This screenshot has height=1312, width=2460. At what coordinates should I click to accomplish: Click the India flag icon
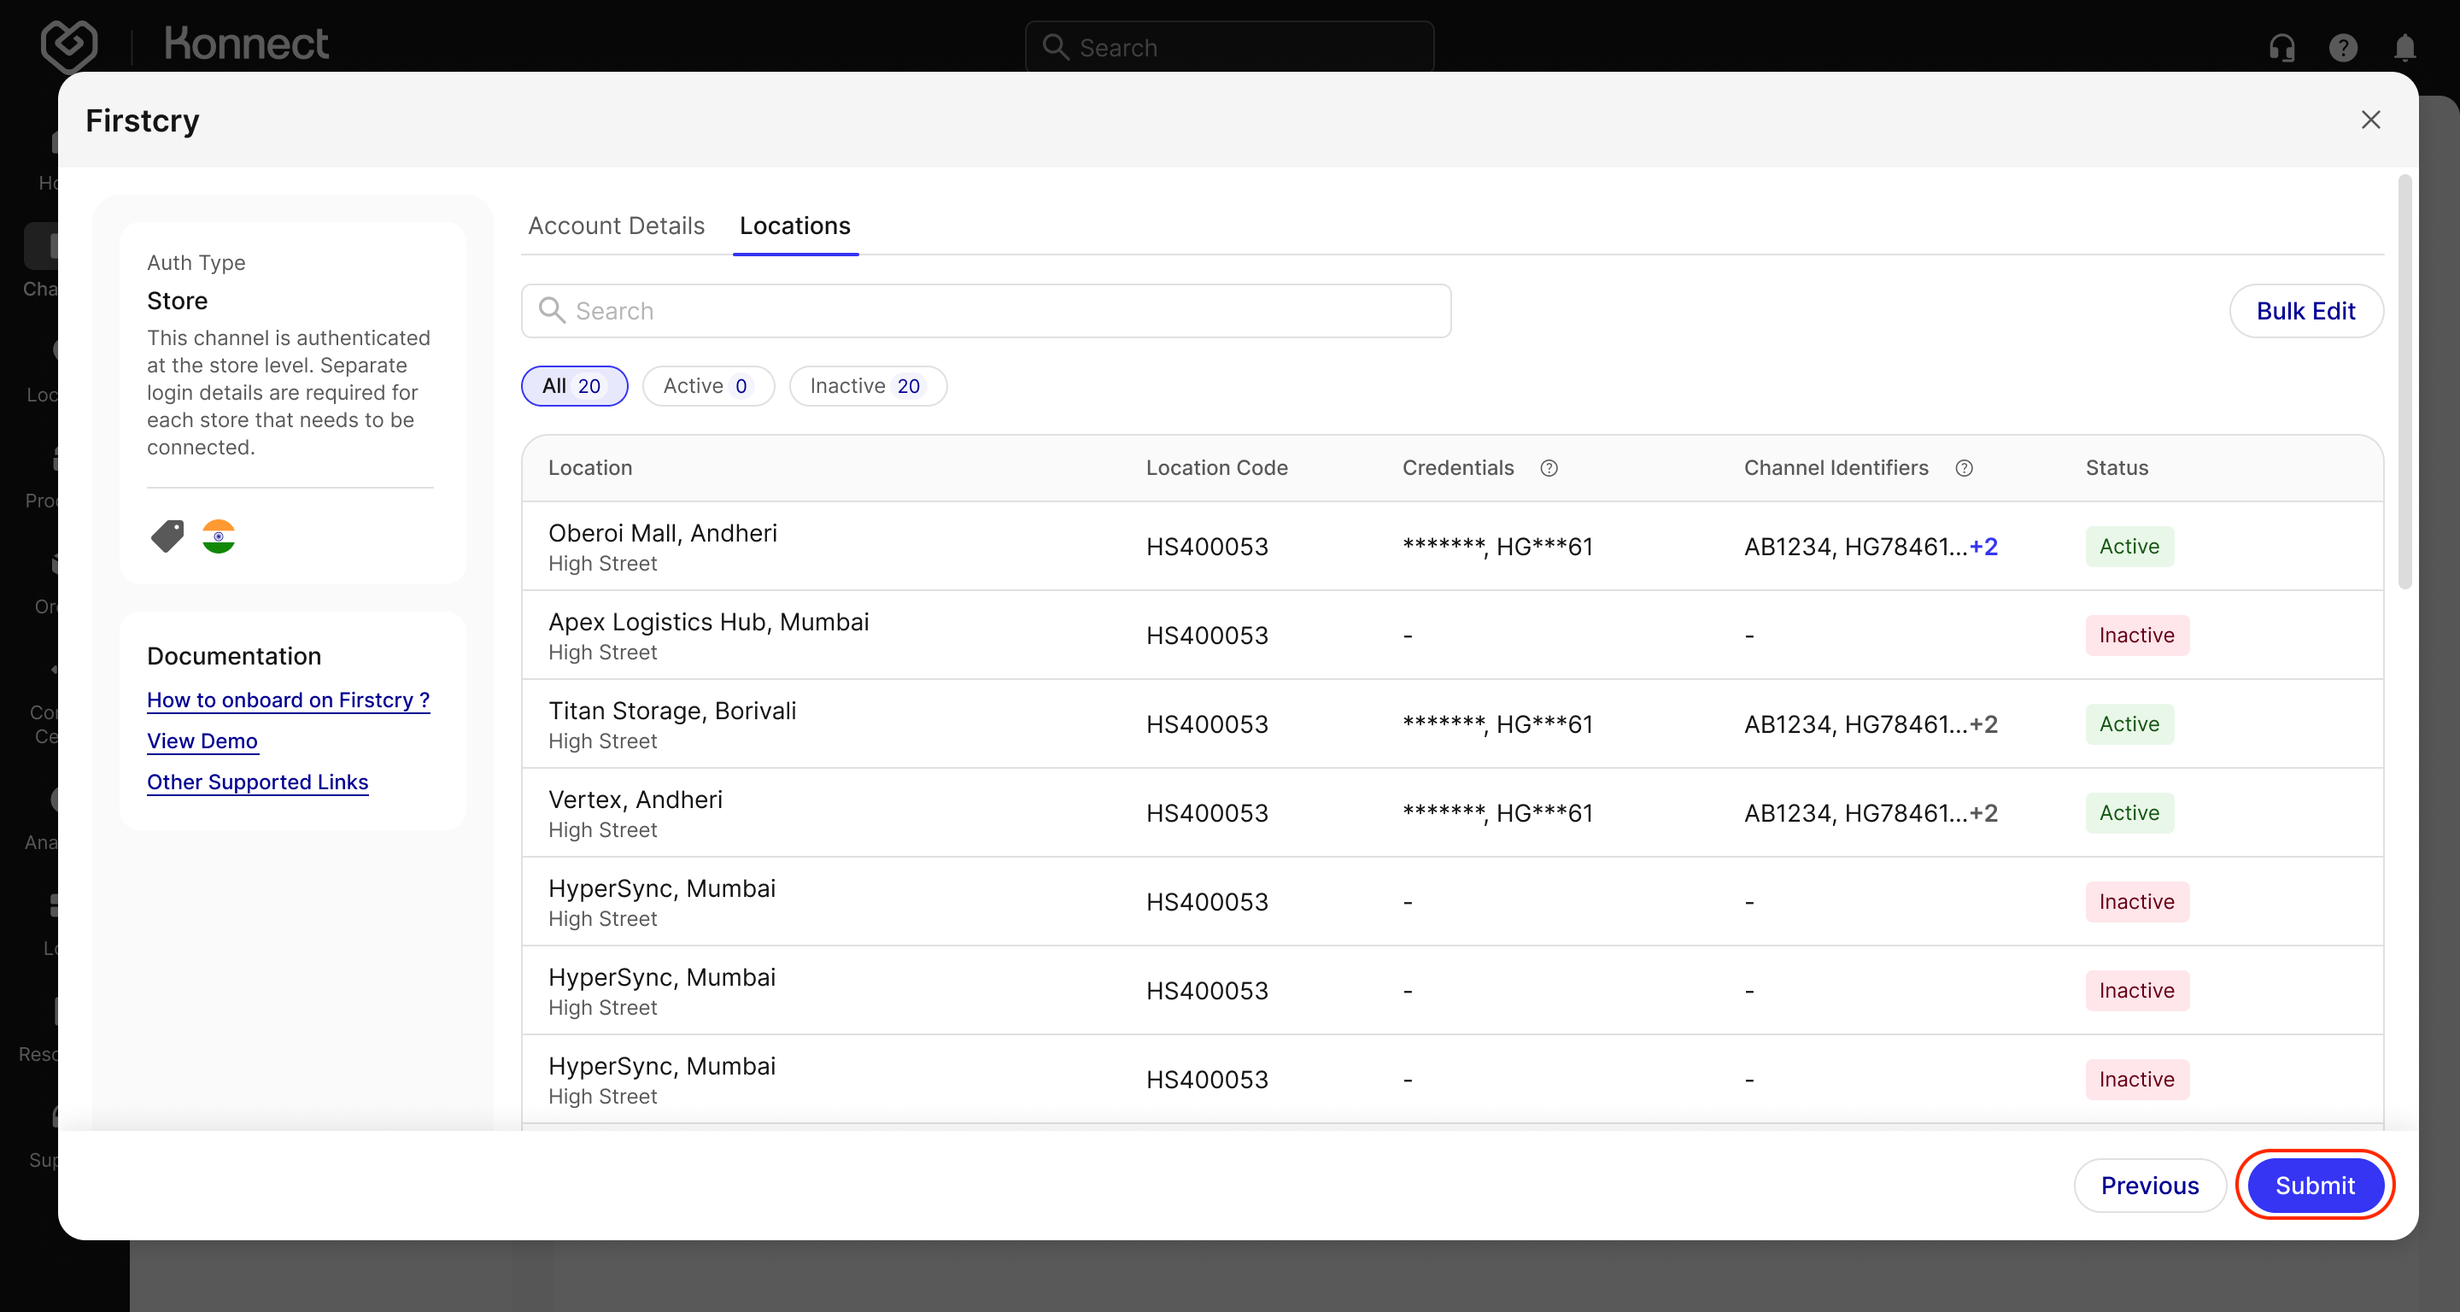(219, 536)
